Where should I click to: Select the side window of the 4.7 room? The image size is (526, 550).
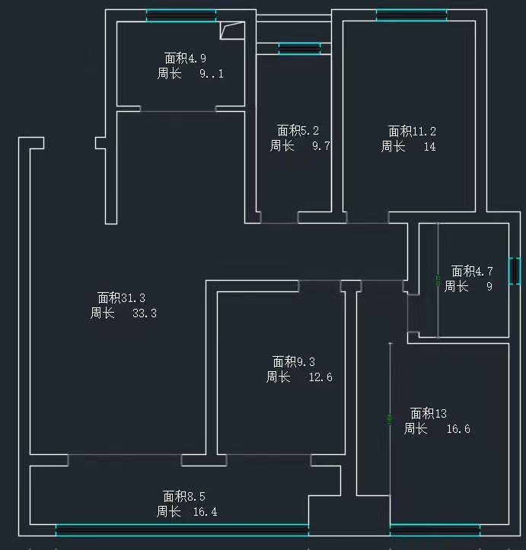pos(515,271)
